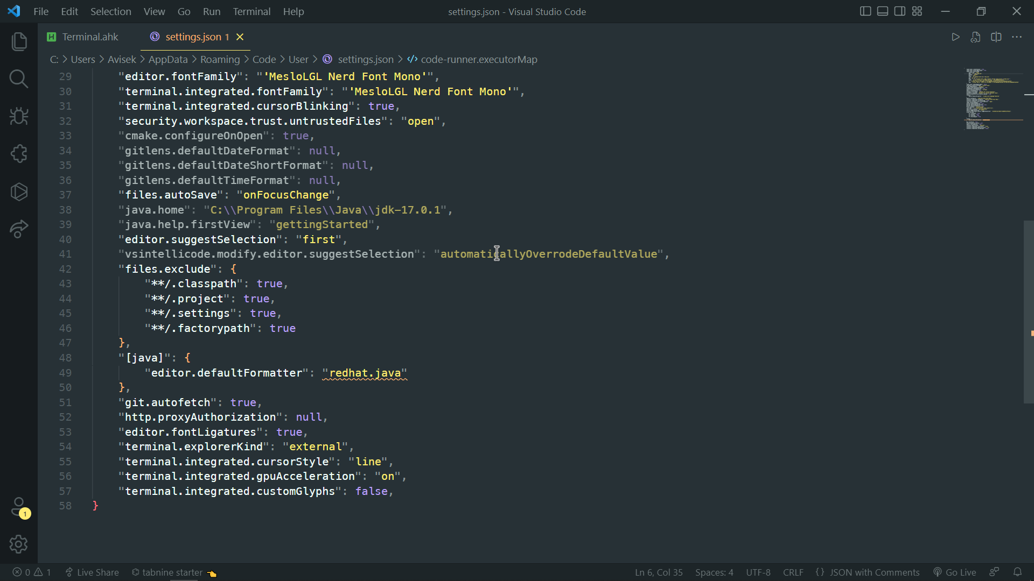Image resolution: width=1034 pixels, height=581 pixels.
Task: Open Accounts icon with notification badge
Action: [19, 507]
